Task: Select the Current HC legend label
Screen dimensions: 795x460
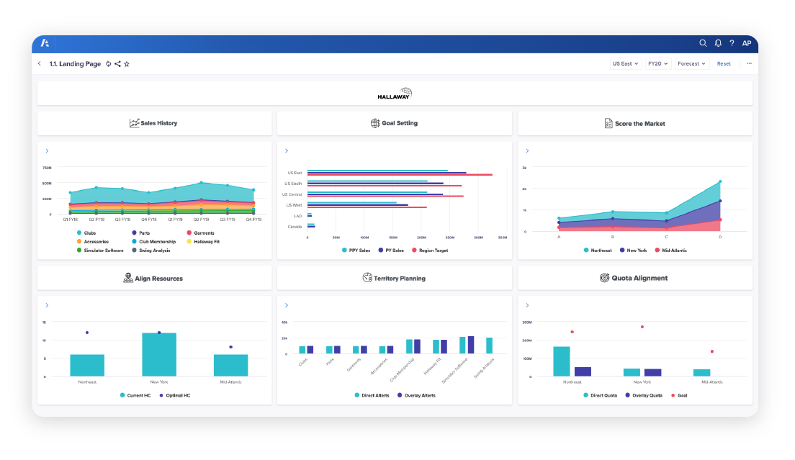Action: click(x=139, y=395)
